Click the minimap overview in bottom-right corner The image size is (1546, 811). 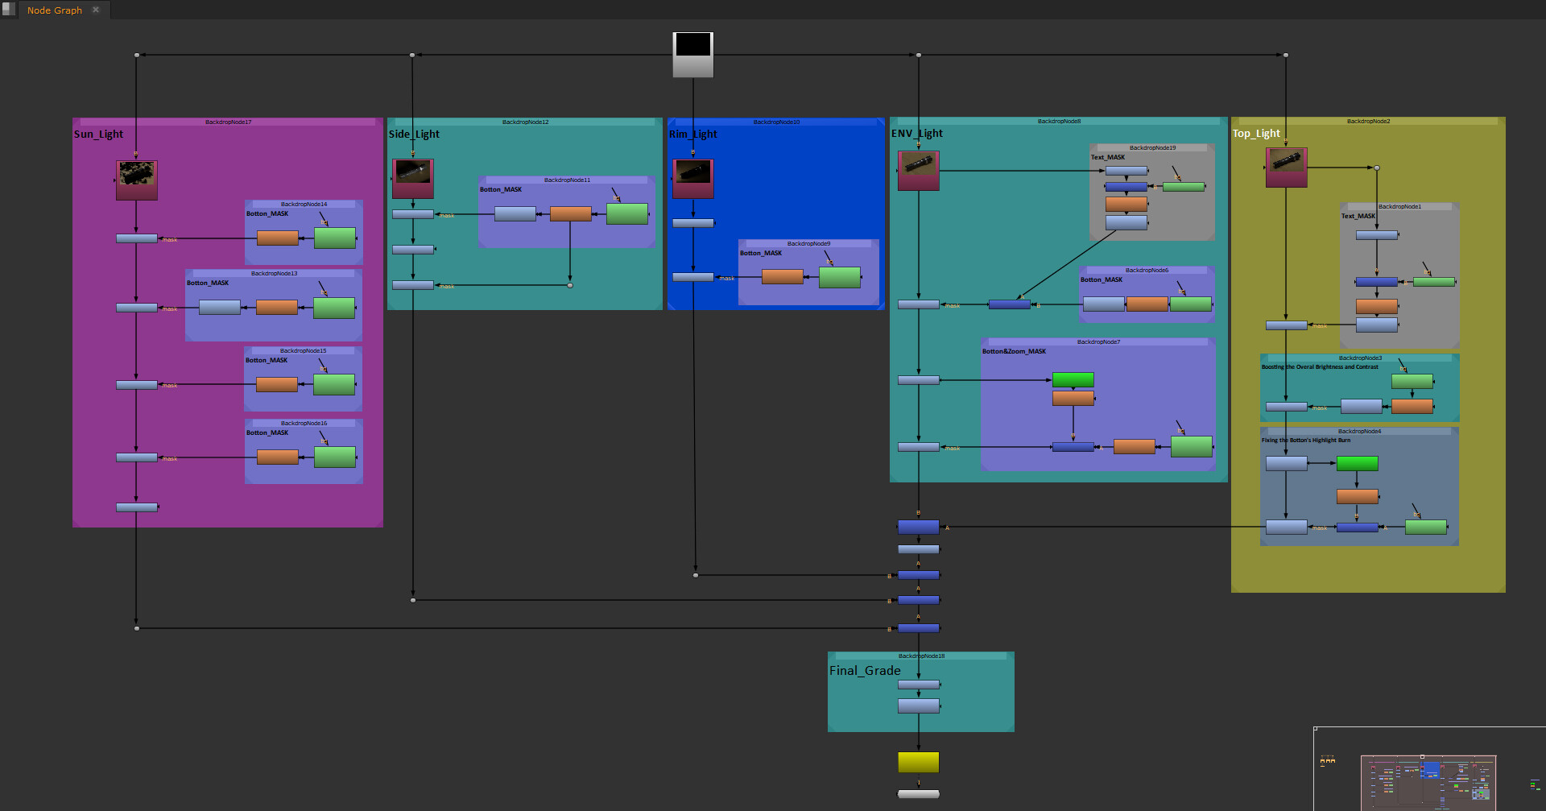click(1428, 781)
